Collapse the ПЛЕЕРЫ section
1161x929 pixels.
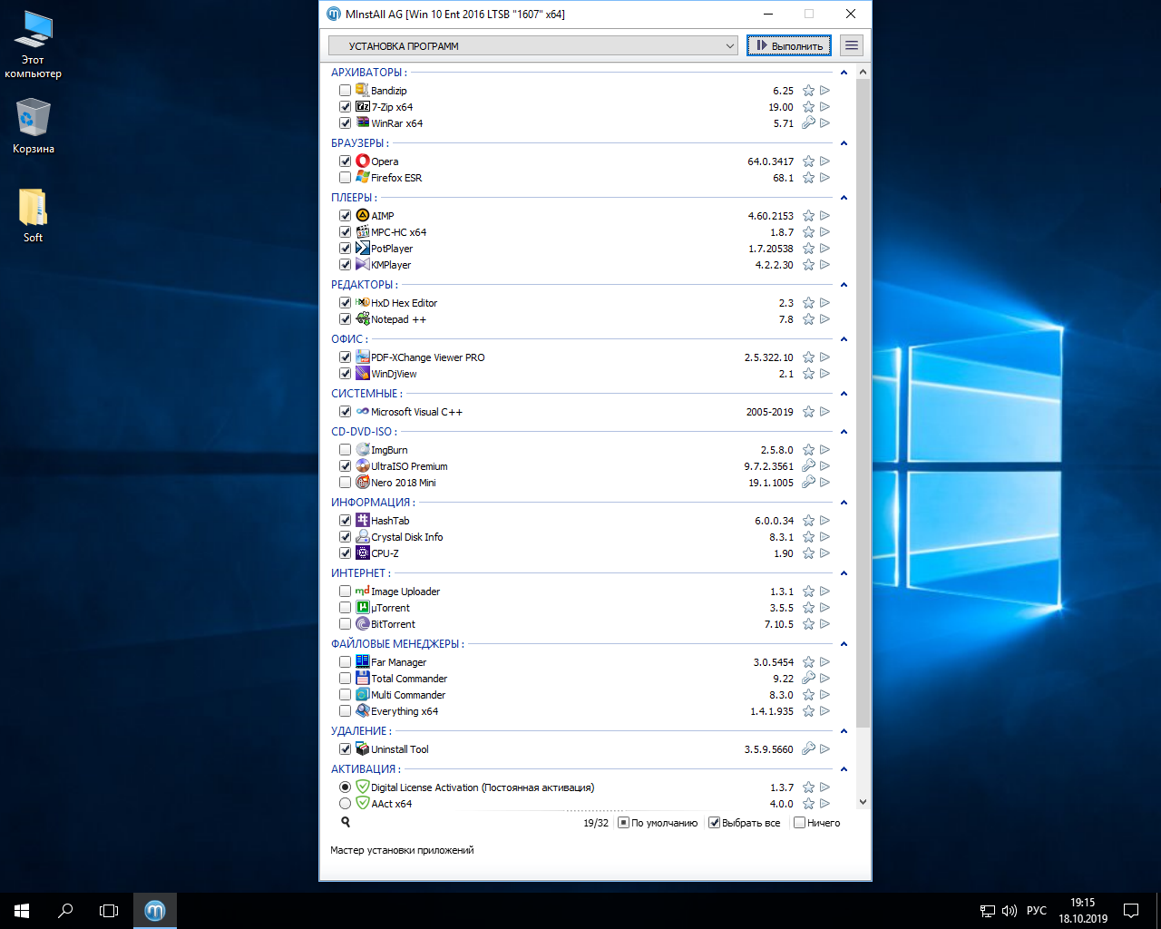(844, 198)
